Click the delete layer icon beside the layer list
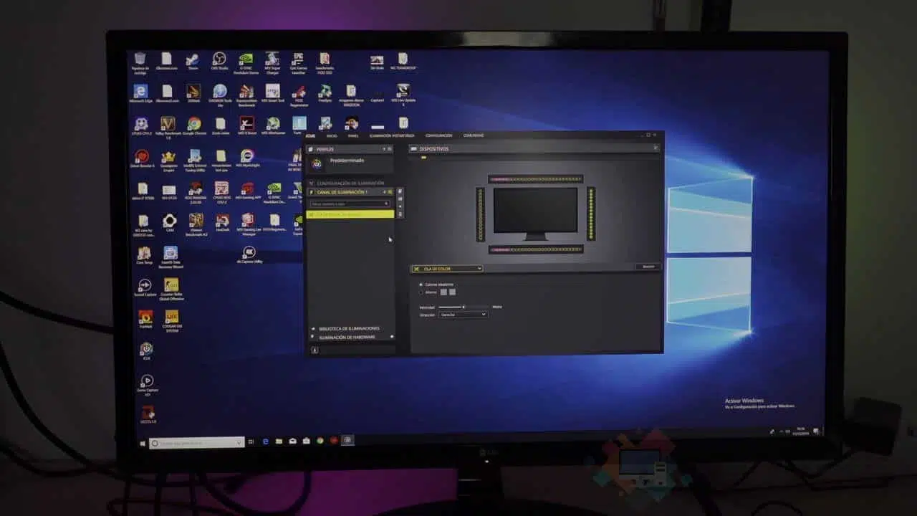The image size is (917, 516). click(400, 214)
